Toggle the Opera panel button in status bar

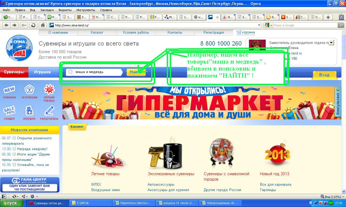4,196
